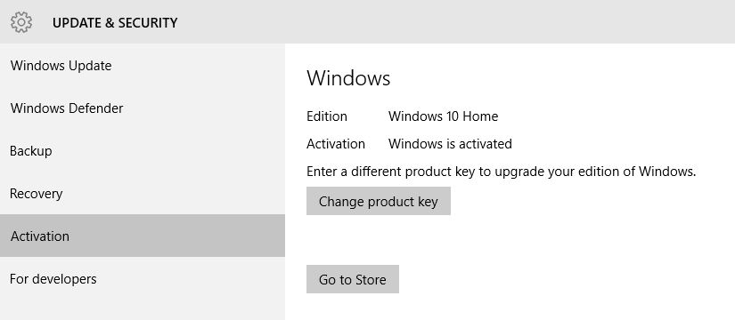Viewport: 735px width, 320px height.
Task: Select the highlighted Activation sidebar item
Action: tap(143, 236)
